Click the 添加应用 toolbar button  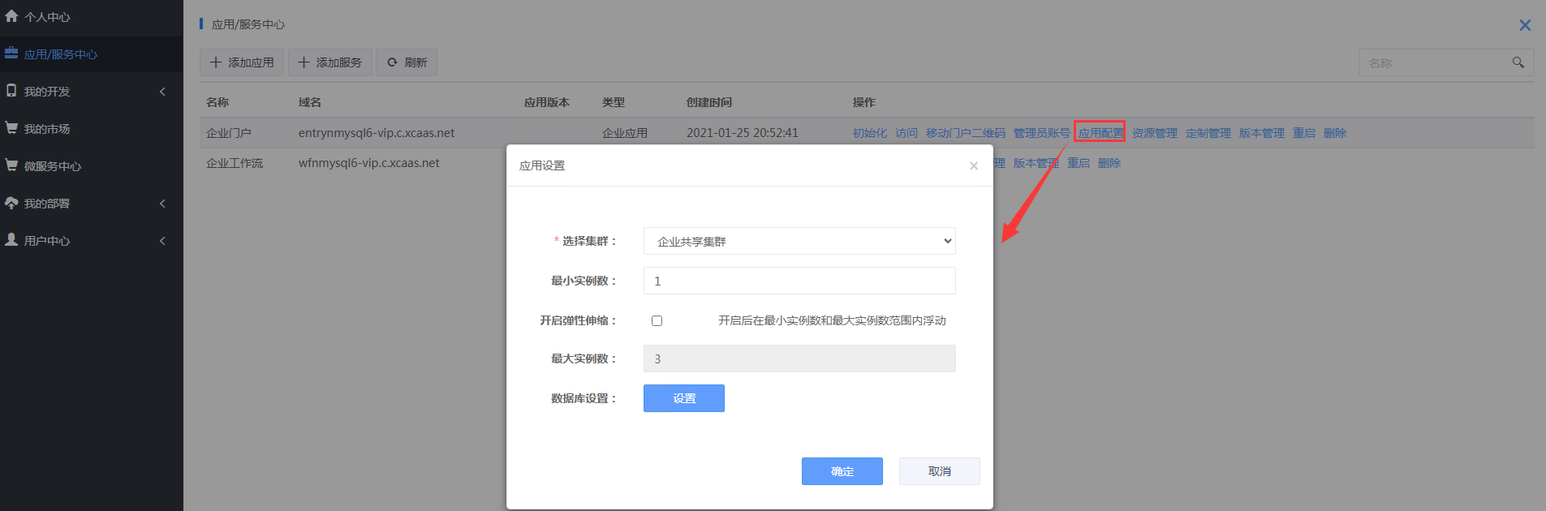(x=242, y=62)
